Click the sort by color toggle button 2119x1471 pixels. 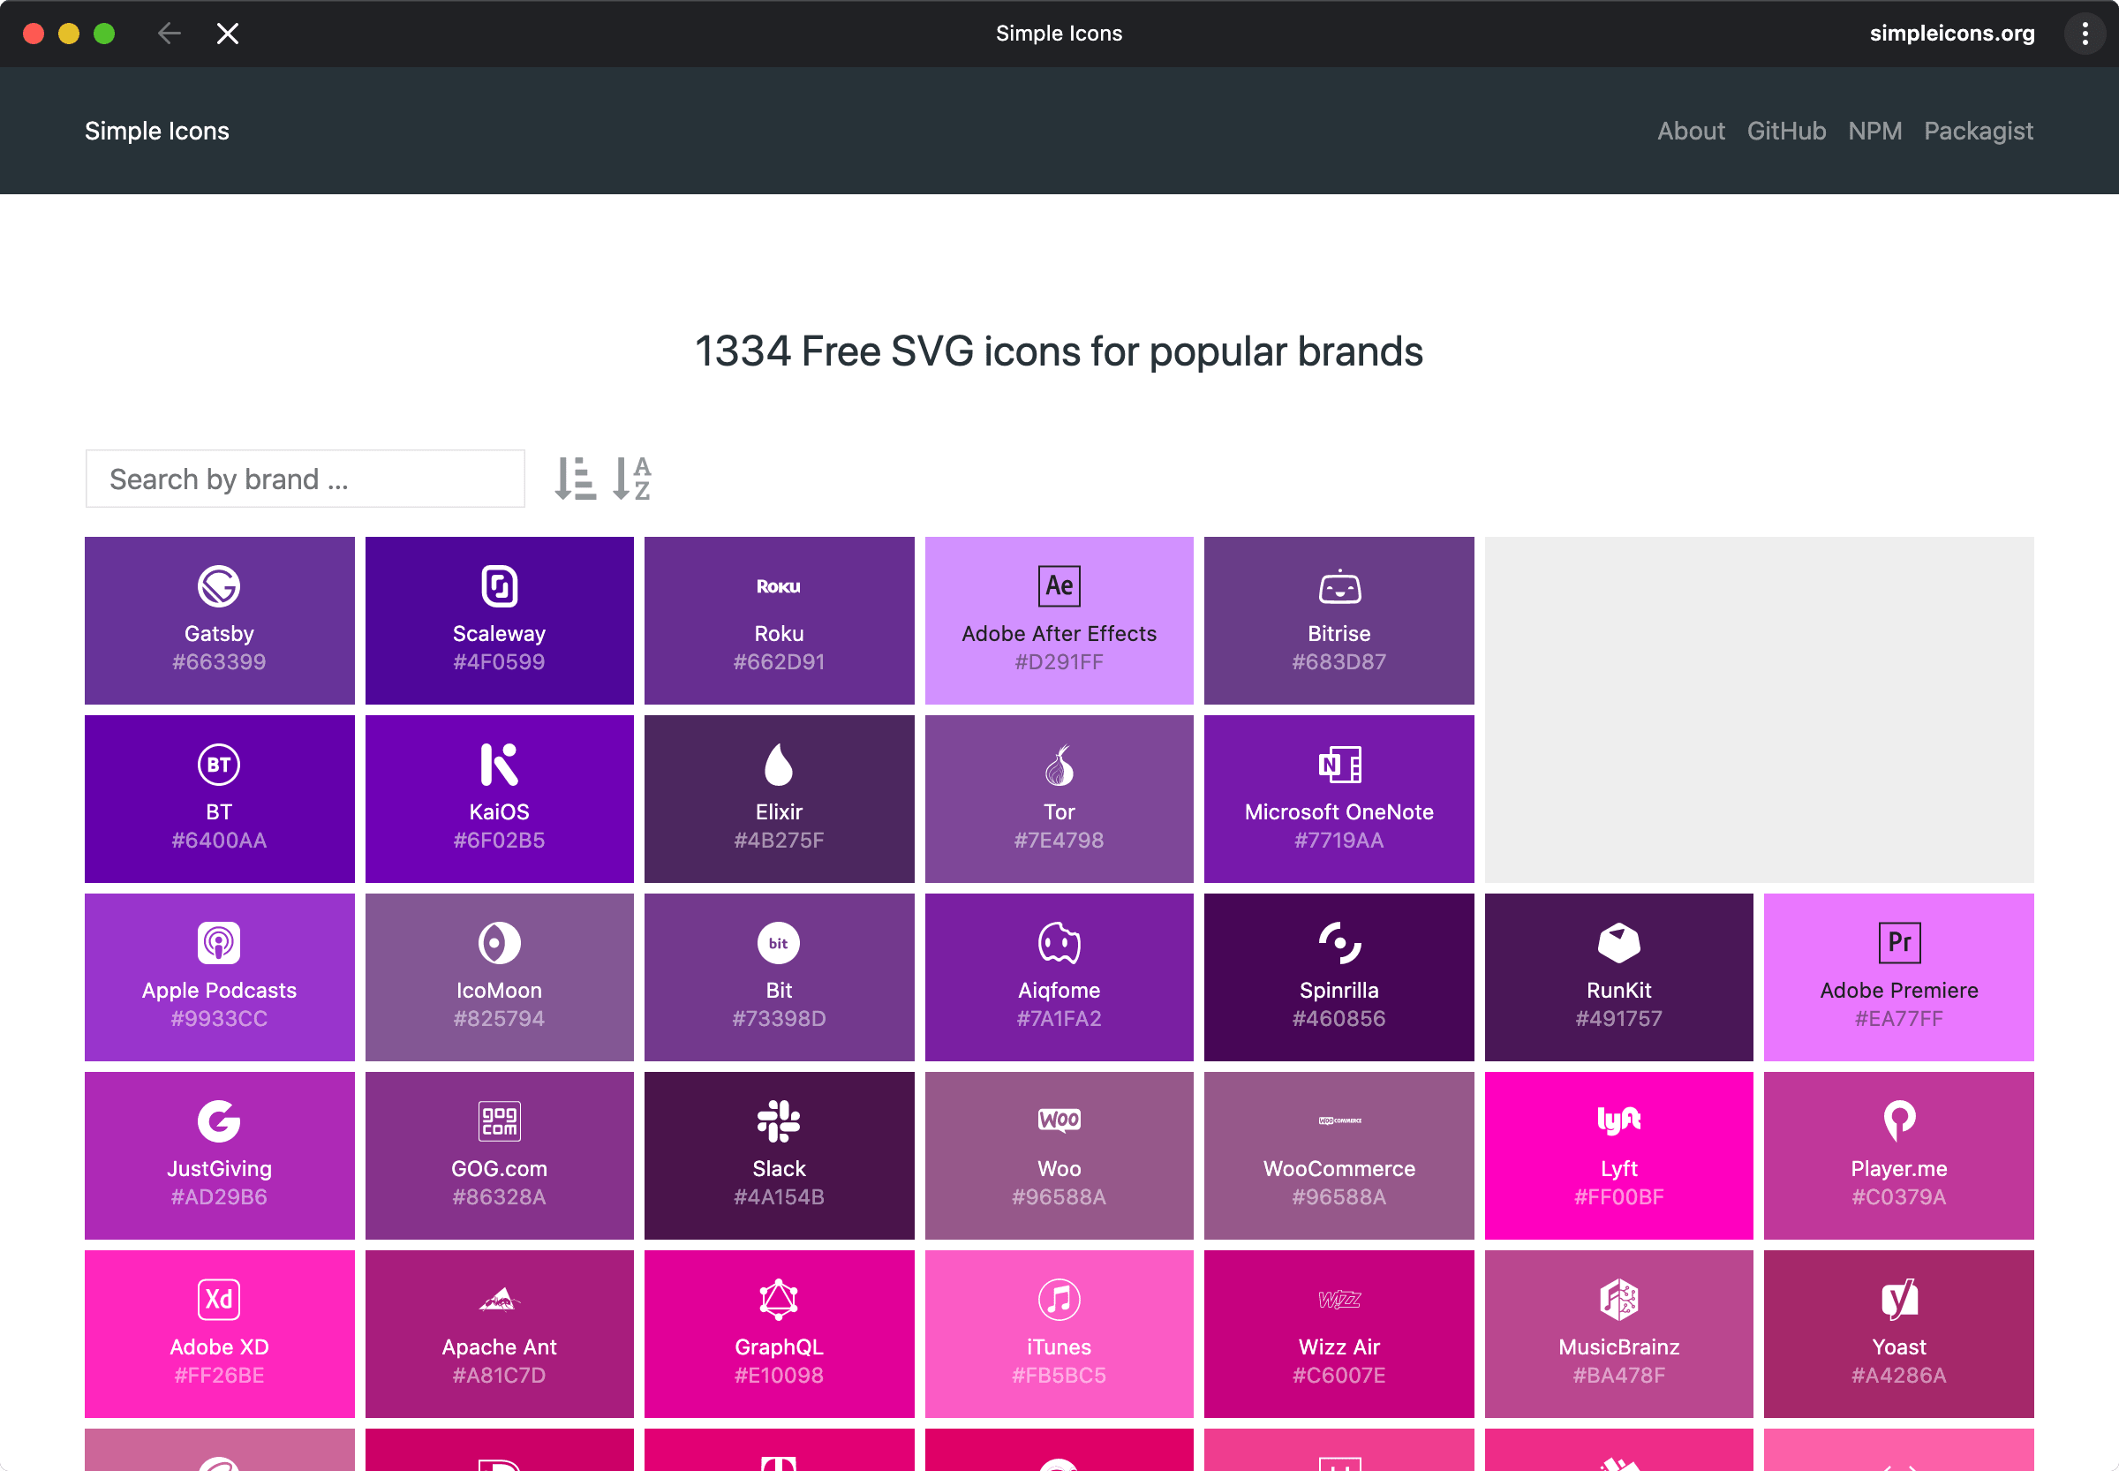click(x=573, y=478)
